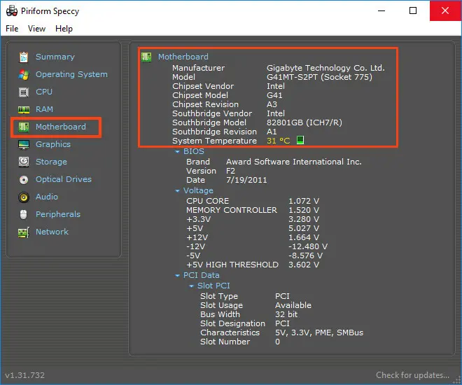Click the Optical Drives disc icon
Image resolution: width=462 pixels, height=385 pixels.
pyautogui.click(x=24, y=180)
